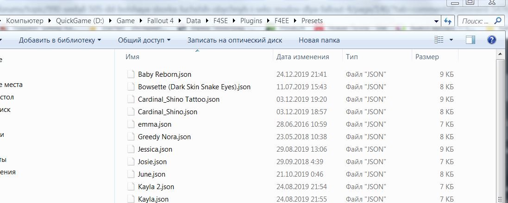
Task: Click the Fallout 4 breadcrumb segment
Action: coord(161,21)
